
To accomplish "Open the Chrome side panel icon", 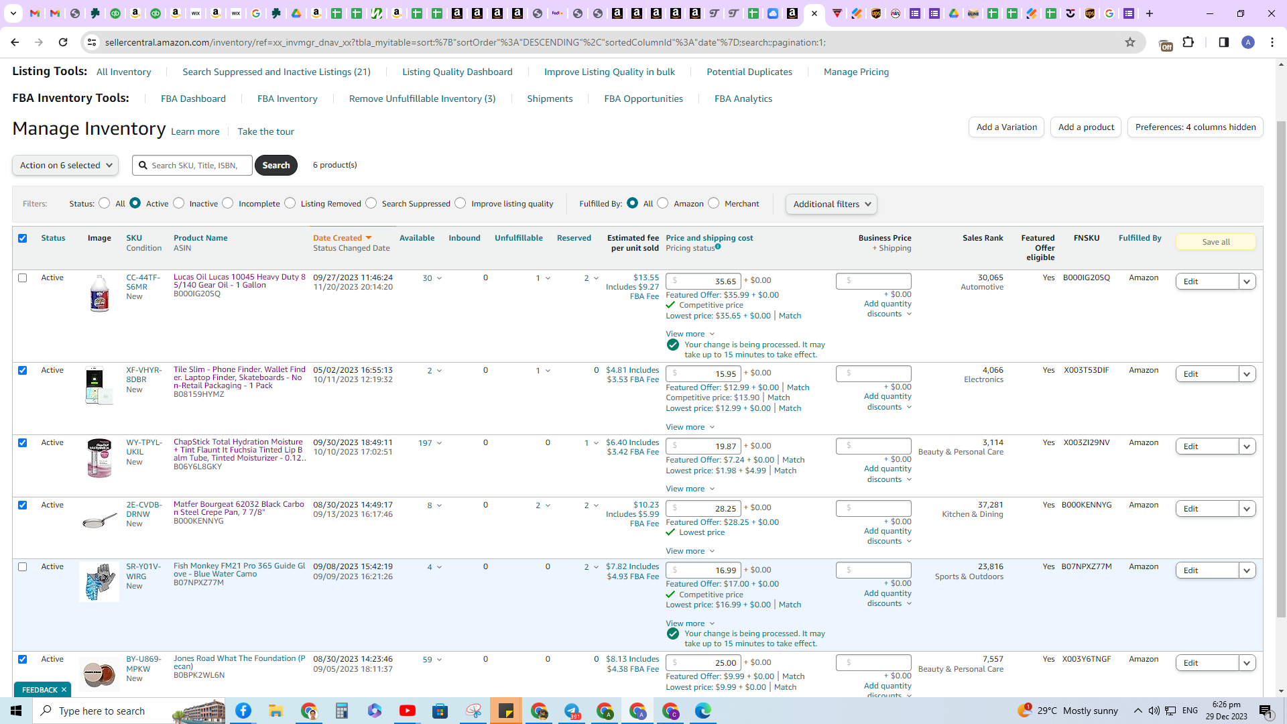I will (x=1224, y=42).
